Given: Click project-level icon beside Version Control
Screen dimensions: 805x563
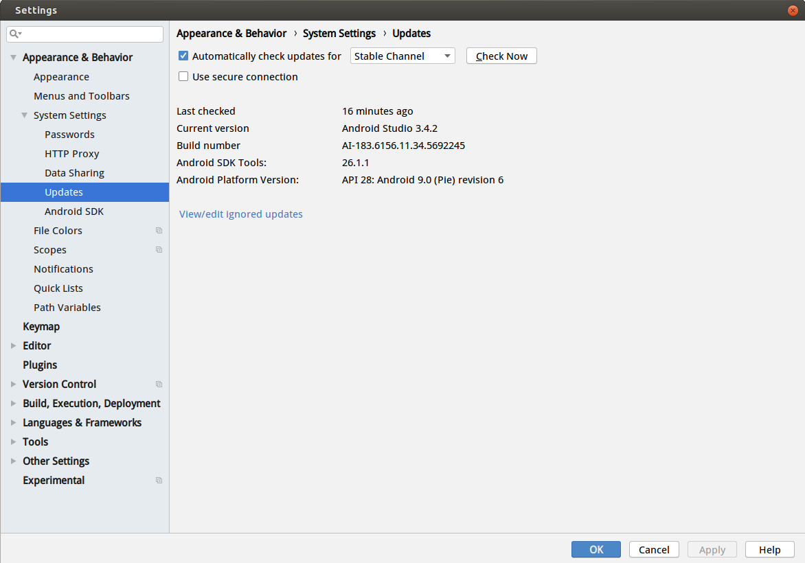Looking at the screenshot, I should 159,384.
